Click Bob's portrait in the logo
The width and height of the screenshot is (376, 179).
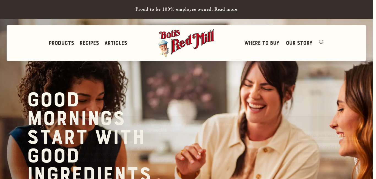164,48
